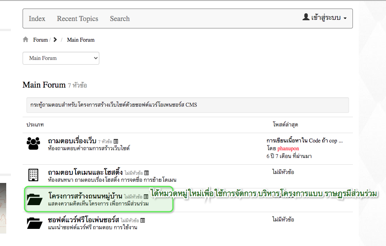This screenshot has height=246, width=386.
Task: Click the folder icon for ซอฟต์แวร์ฟรีโอเพ่นซอร์ส
Action: [x=34, y=223]
